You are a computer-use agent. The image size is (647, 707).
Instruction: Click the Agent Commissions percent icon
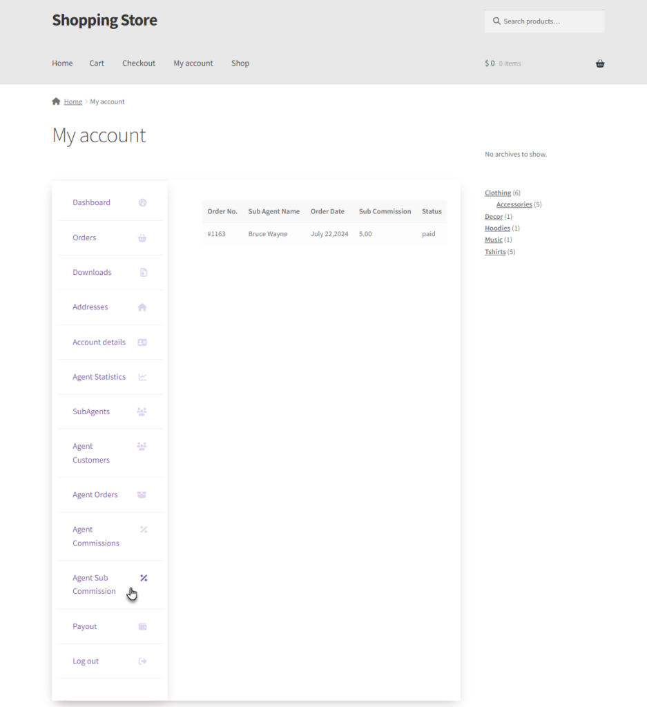144,530
